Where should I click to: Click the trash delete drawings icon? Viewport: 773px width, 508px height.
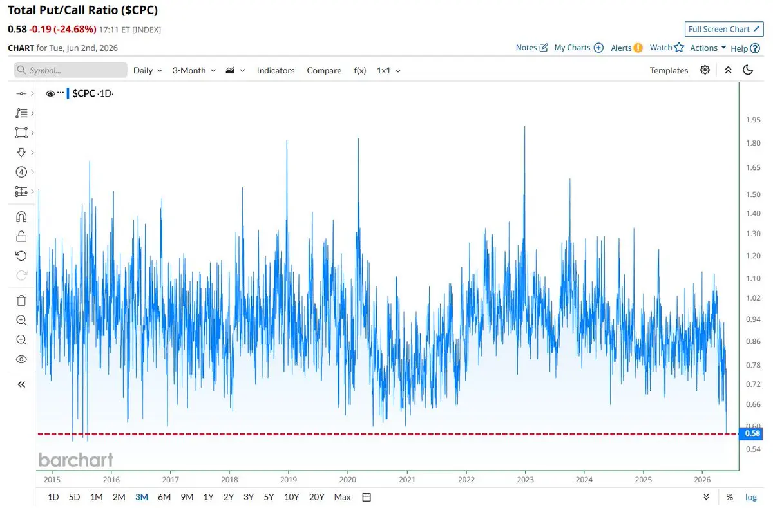(x=21, y=300)
